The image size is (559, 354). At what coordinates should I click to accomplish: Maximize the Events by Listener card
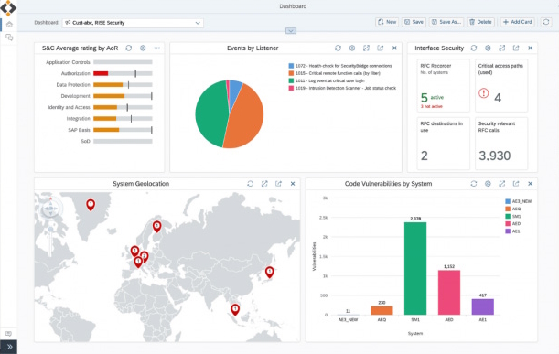pyautogui.click(x=366, y=48)
